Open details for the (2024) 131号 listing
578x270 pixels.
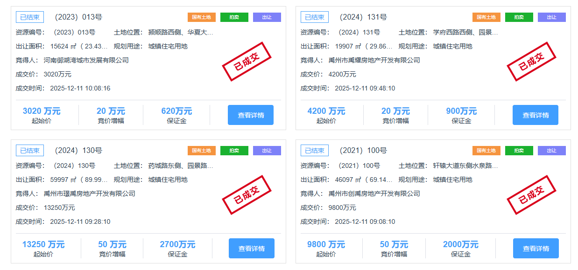click(x=535, y=115)
